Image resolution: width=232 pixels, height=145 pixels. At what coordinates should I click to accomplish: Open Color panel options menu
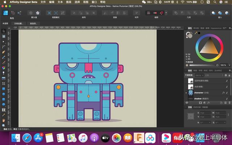pyautogui.click(x=230, y=28)
